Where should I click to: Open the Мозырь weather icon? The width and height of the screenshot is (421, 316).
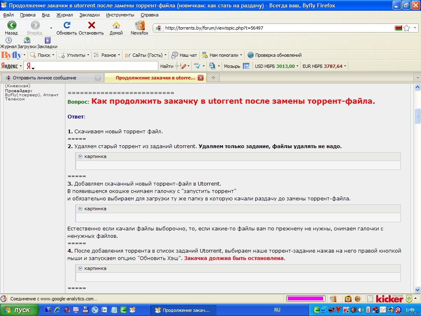[246, 66]
